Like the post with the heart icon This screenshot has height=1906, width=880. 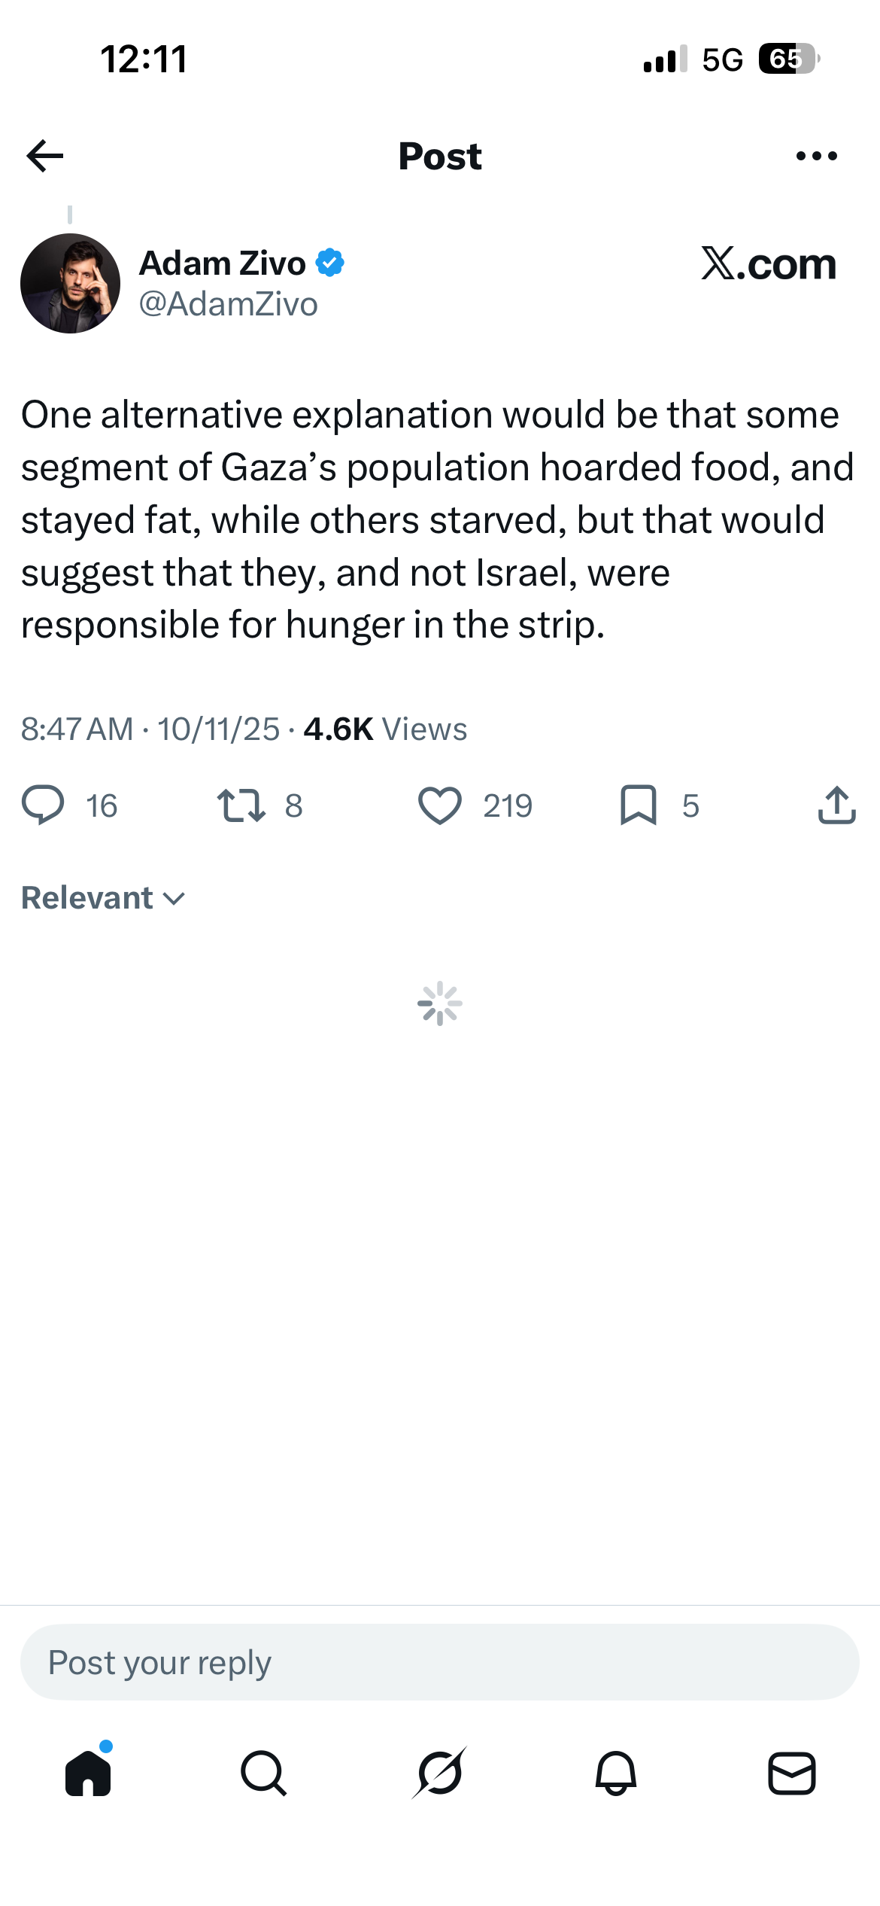point(440,805)
